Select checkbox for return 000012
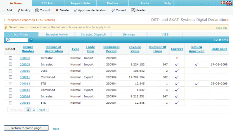This screenshot has height=132, width=233. (x=10, y=83)
